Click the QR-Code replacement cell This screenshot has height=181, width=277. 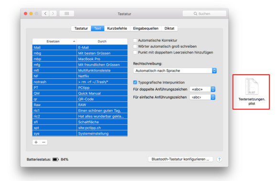pos(102,99)
